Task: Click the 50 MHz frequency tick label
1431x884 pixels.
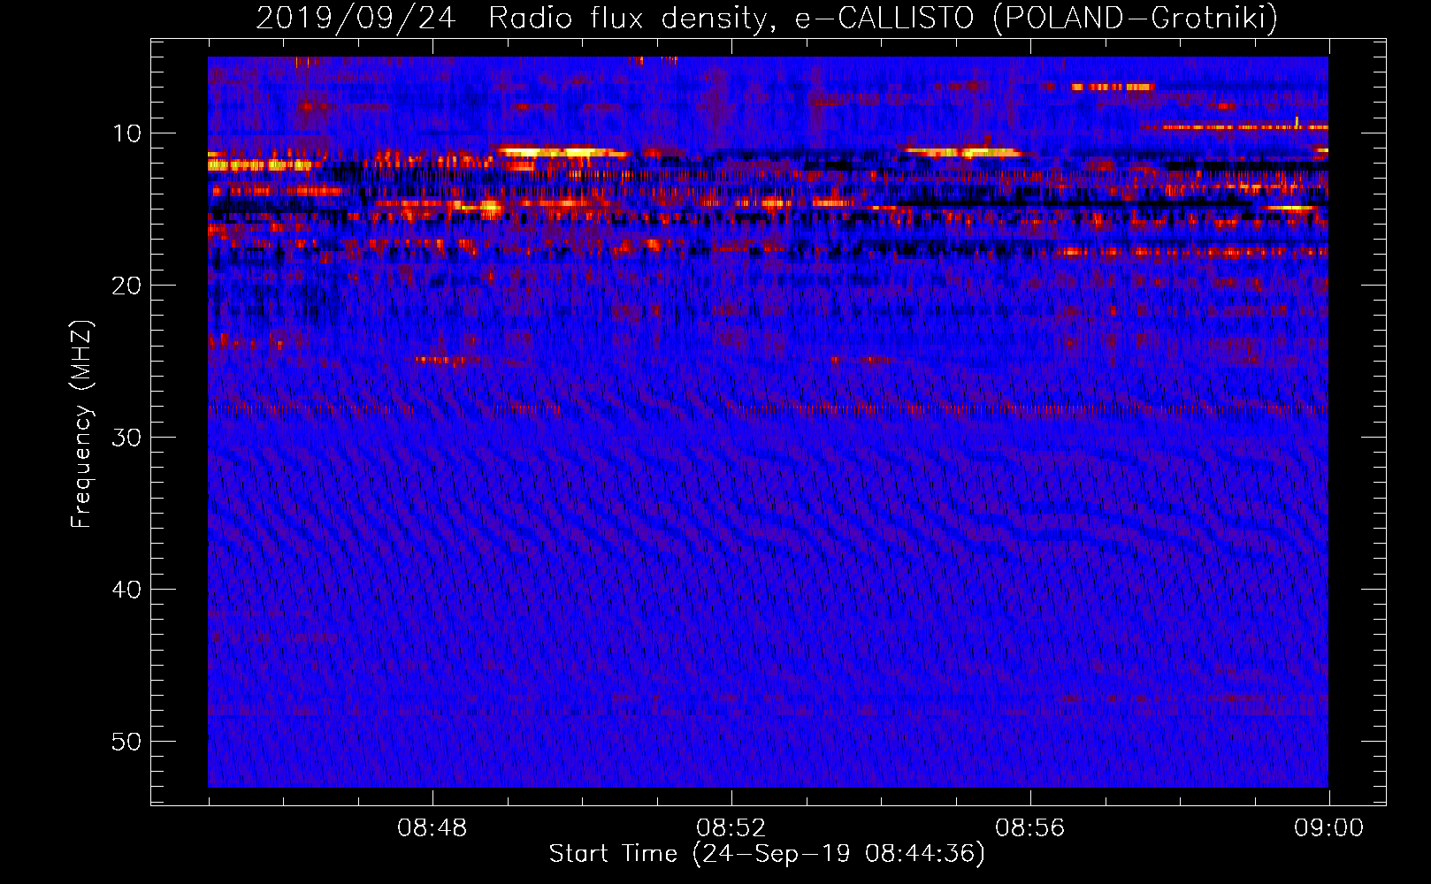Action: (x=126, y=742)
